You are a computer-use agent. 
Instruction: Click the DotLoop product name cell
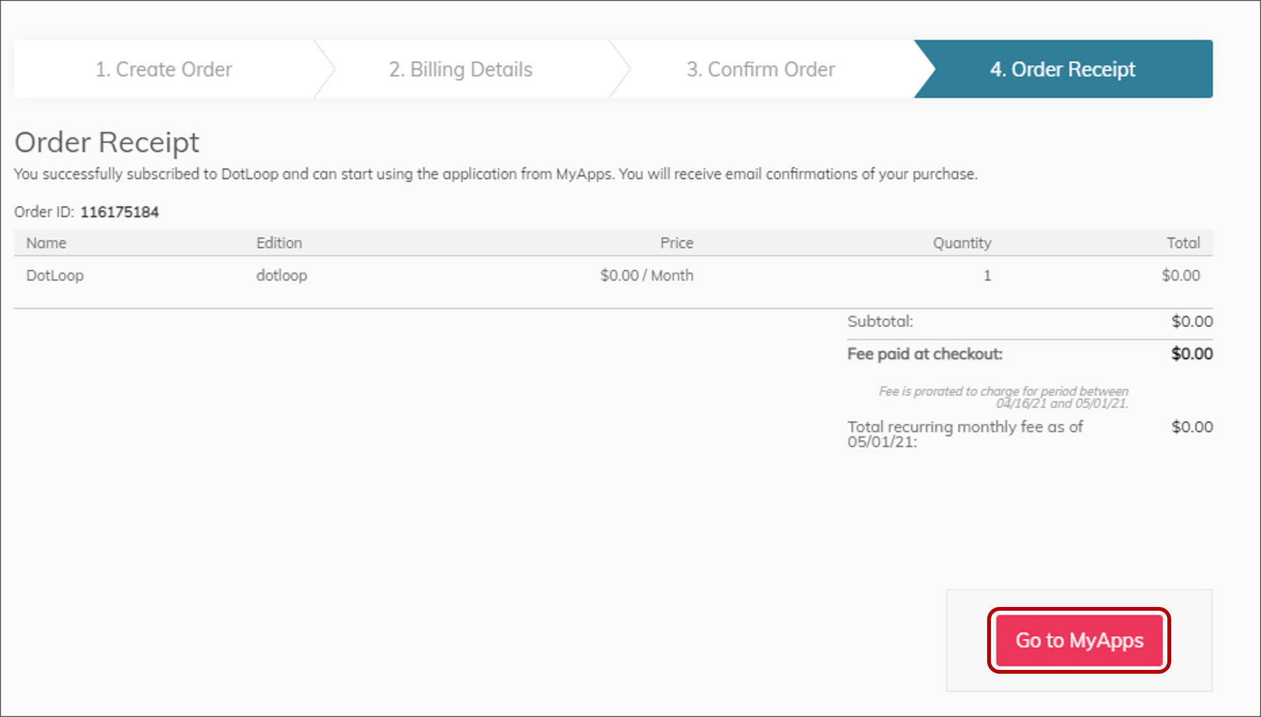(55, 275)
